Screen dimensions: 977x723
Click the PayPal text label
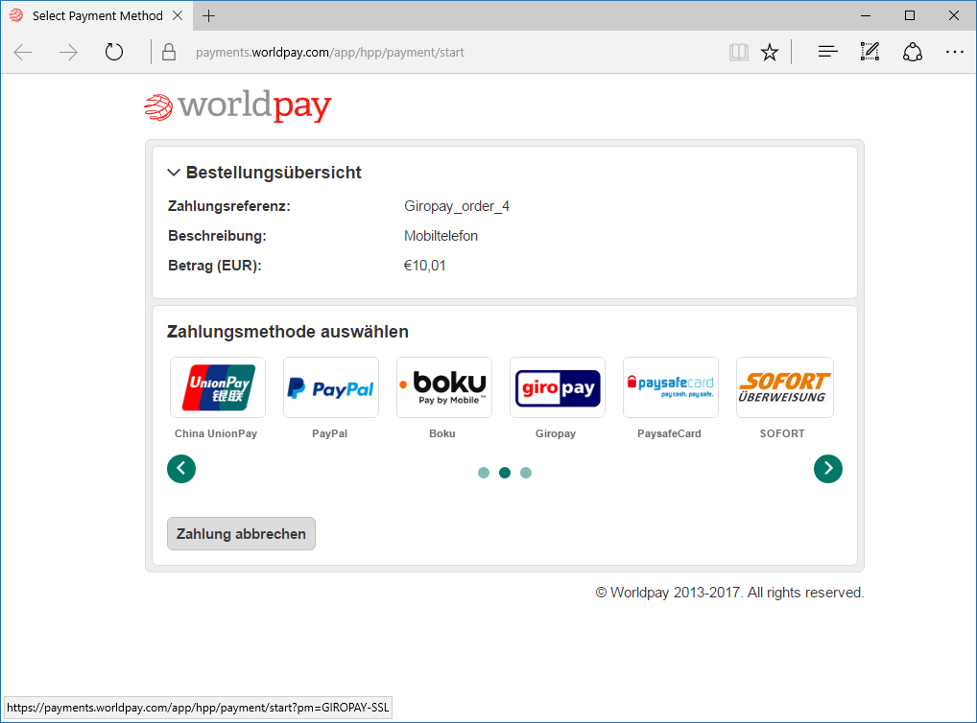329,433
